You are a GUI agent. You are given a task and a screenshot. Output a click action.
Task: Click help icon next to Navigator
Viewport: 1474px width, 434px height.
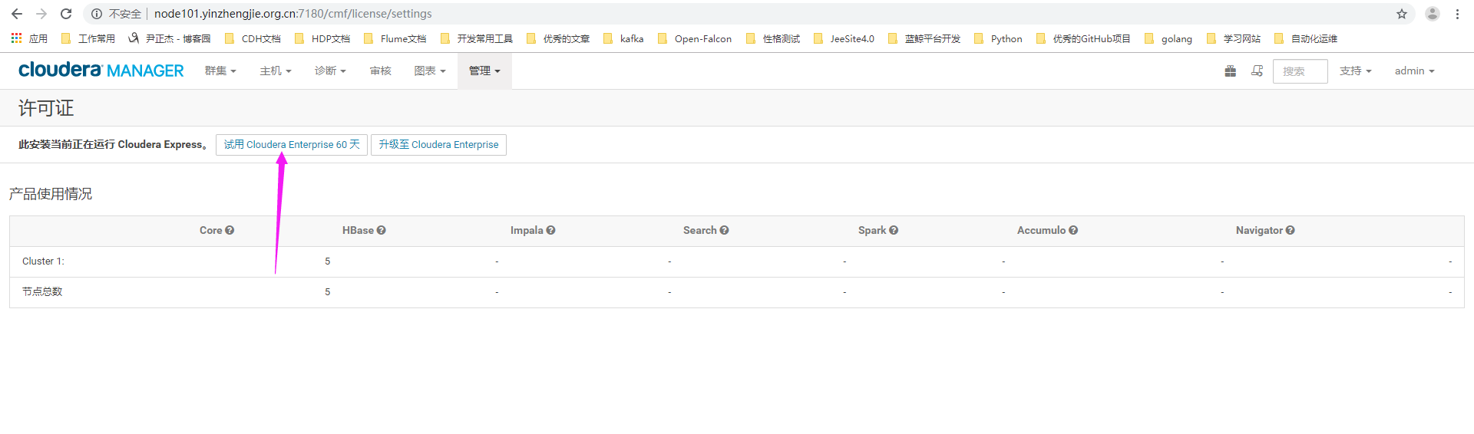point(1291,230)
